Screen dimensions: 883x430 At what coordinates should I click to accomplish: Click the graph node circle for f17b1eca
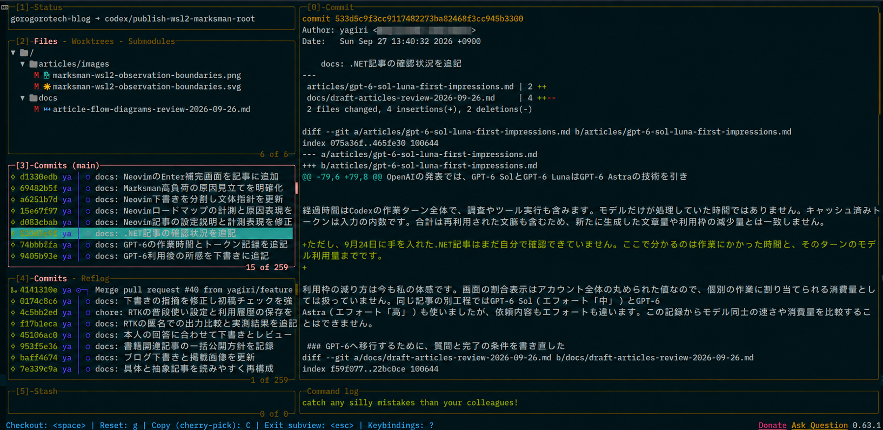[87, 324]
